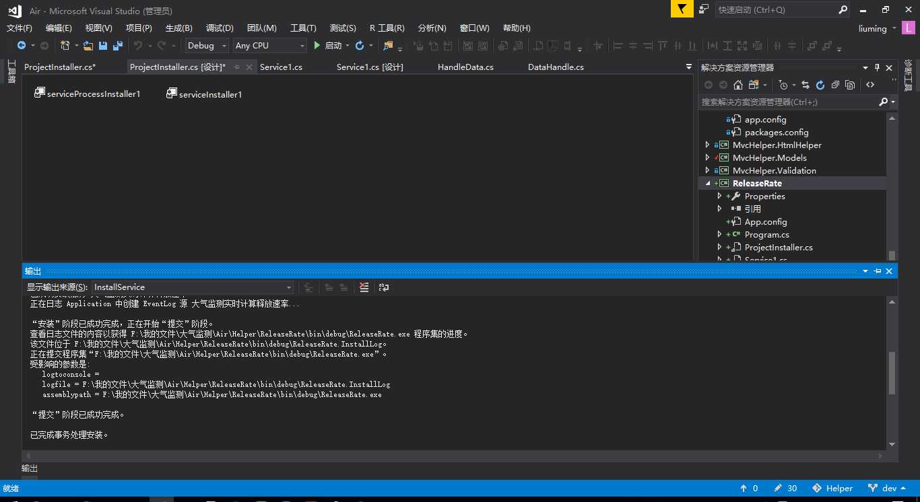Viewport: 920px width, 502px height.
Task: Open the Debug configuration dropdown
Action: (207, 46)
